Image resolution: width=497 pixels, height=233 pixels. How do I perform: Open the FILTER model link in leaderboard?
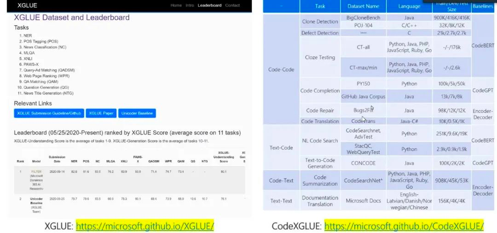pyautogui.click(x=36, y=171)
